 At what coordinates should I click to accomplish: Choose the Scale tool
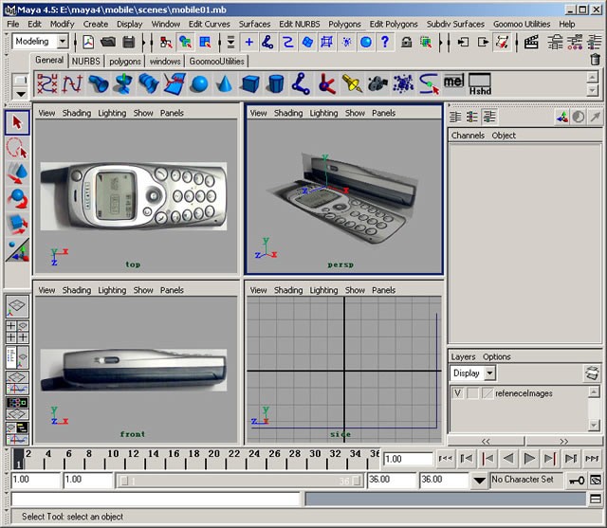pyautogui.click(x=17, y=225)
